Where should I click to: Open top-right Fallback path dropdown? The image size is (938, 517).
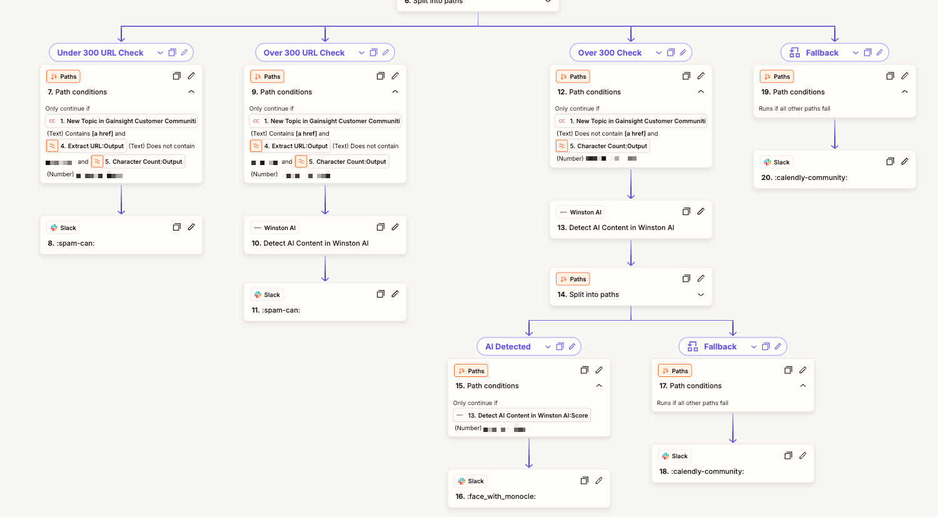click(x=855, y=53)
